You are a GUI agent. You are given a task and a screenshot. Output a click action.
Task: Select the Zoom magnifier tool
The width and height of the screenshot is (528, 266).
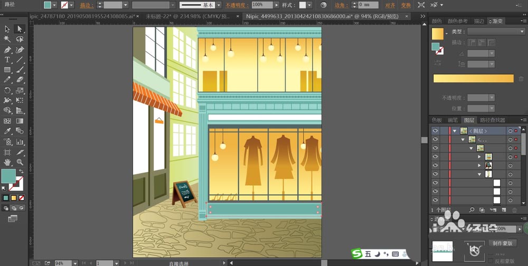point(20,162)
